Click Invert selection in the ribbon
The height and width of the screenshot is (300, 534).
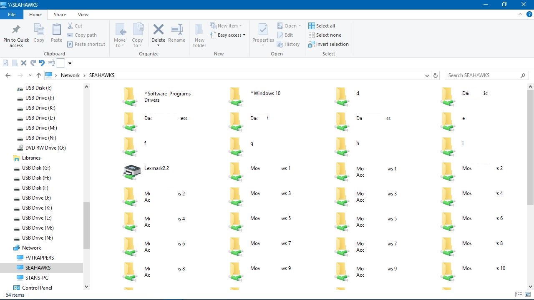(x=328, y=44)
